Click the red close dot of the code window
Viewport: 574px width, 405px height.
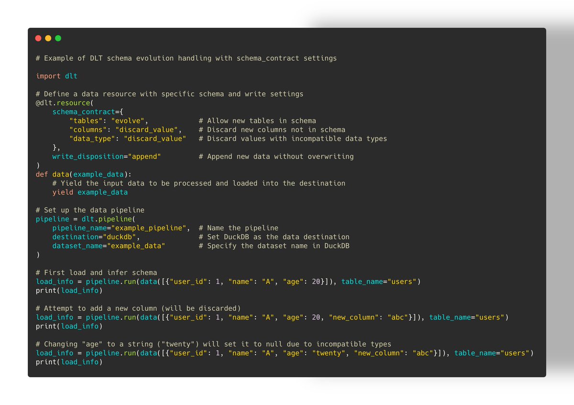point(38,38)
